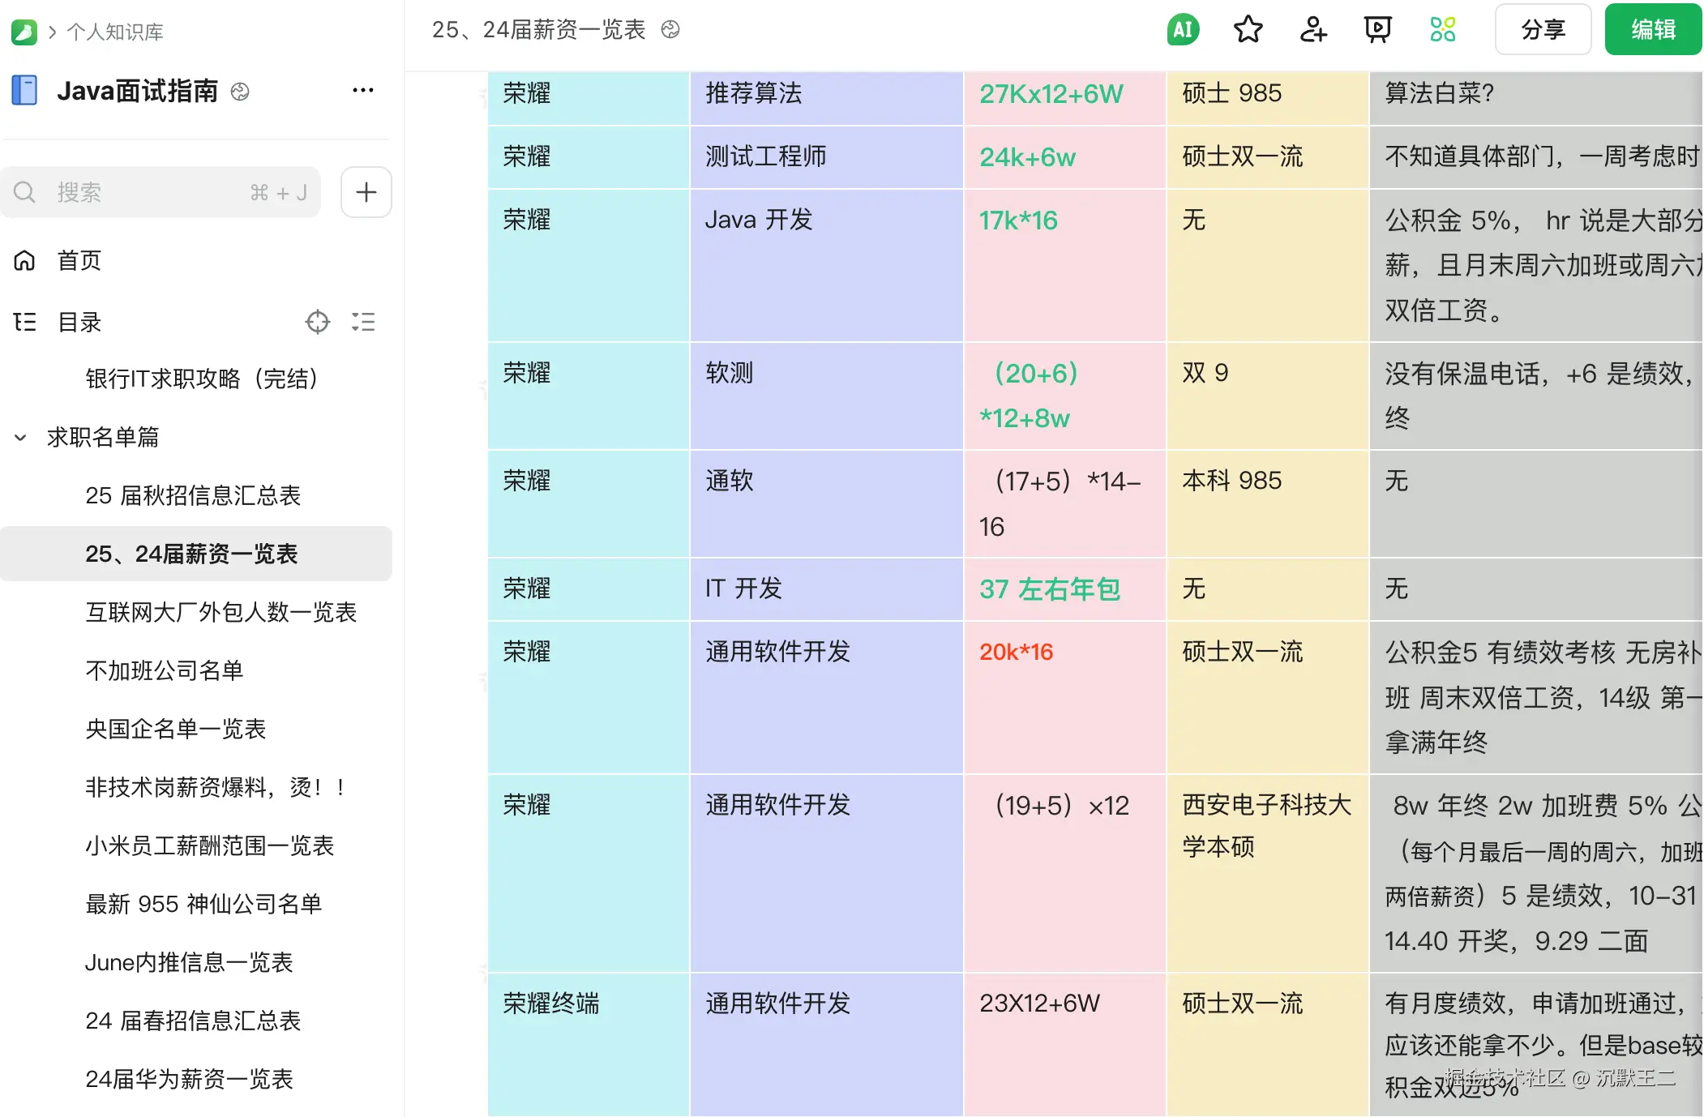Toggle the star to favorite this document
Image resolution: width=1704 pixels, height=1117 pixels.
1248,29
